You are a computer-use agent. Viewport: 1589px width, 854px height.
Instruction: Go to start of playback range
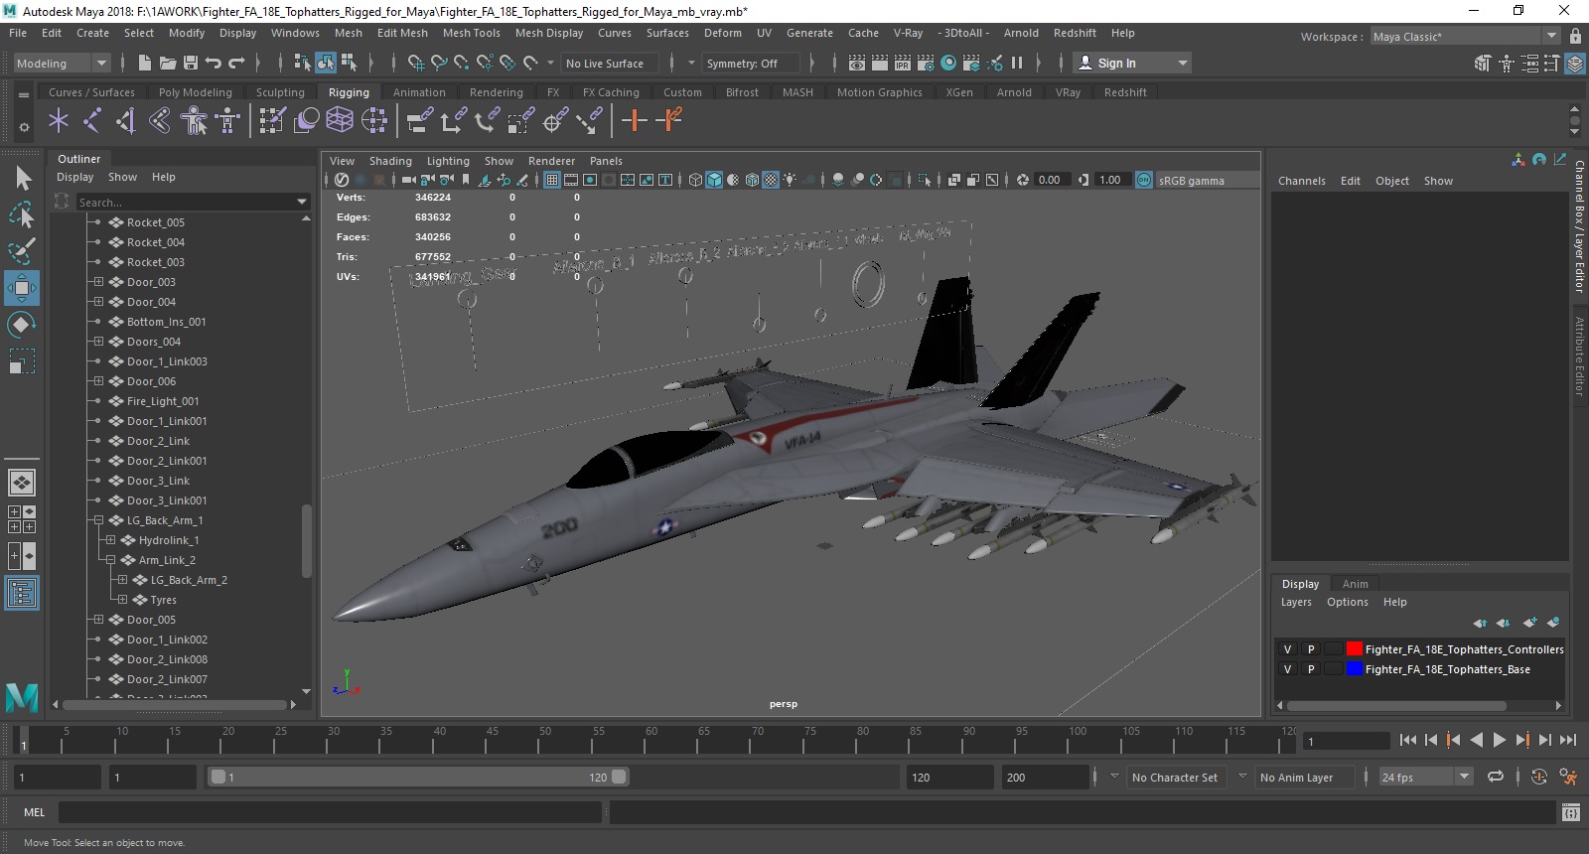click(x=1407, y=740)
